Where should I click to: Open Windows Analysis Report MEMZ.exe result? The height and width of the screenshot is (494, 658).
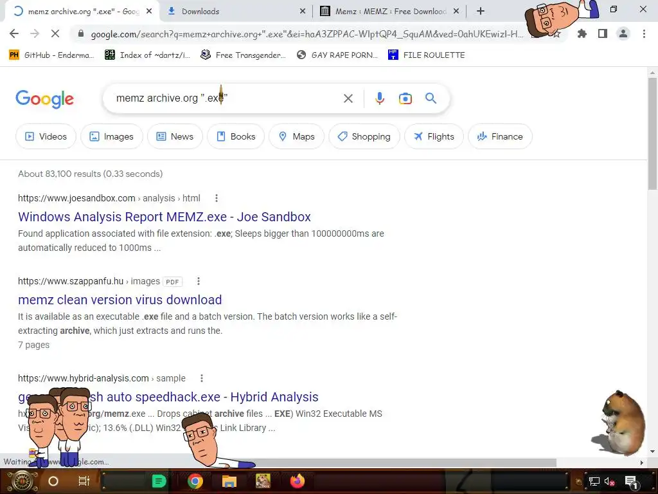pos(164,217)
